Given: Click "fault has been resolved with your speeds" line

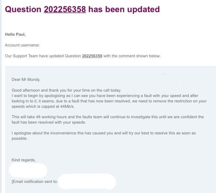Looking at the screenshot, I should pyautogui.click(x=49, y=122).
